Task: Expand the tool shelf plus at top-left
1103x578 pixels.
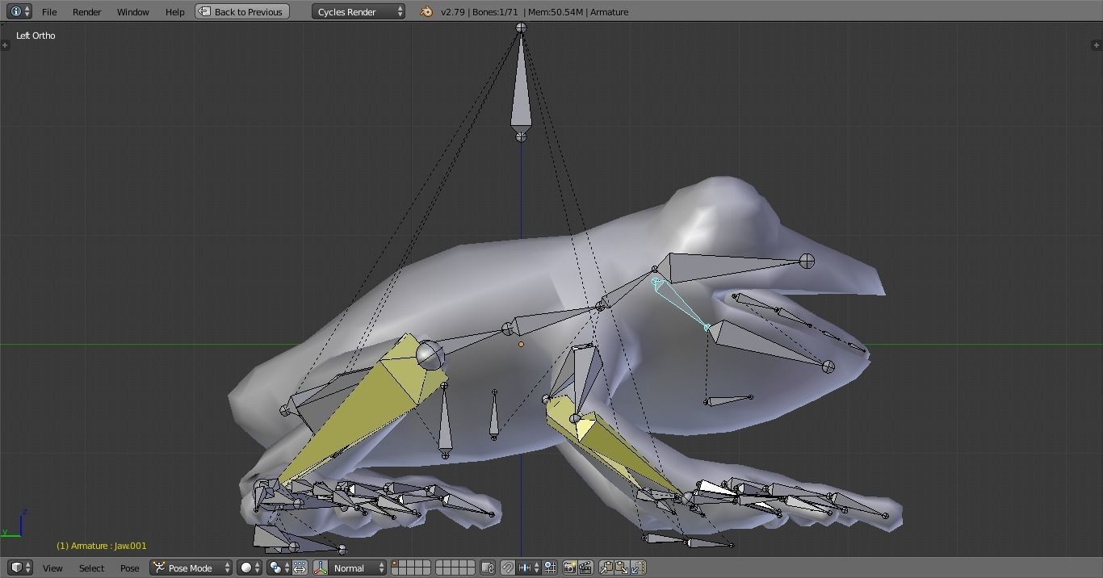Action: point(5,44)
